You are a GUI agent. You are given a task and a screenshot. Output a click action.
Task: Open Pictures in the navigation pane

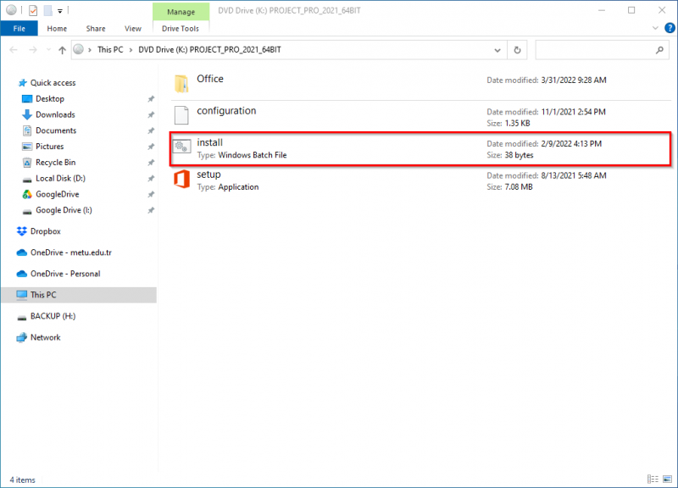(50, 147)
